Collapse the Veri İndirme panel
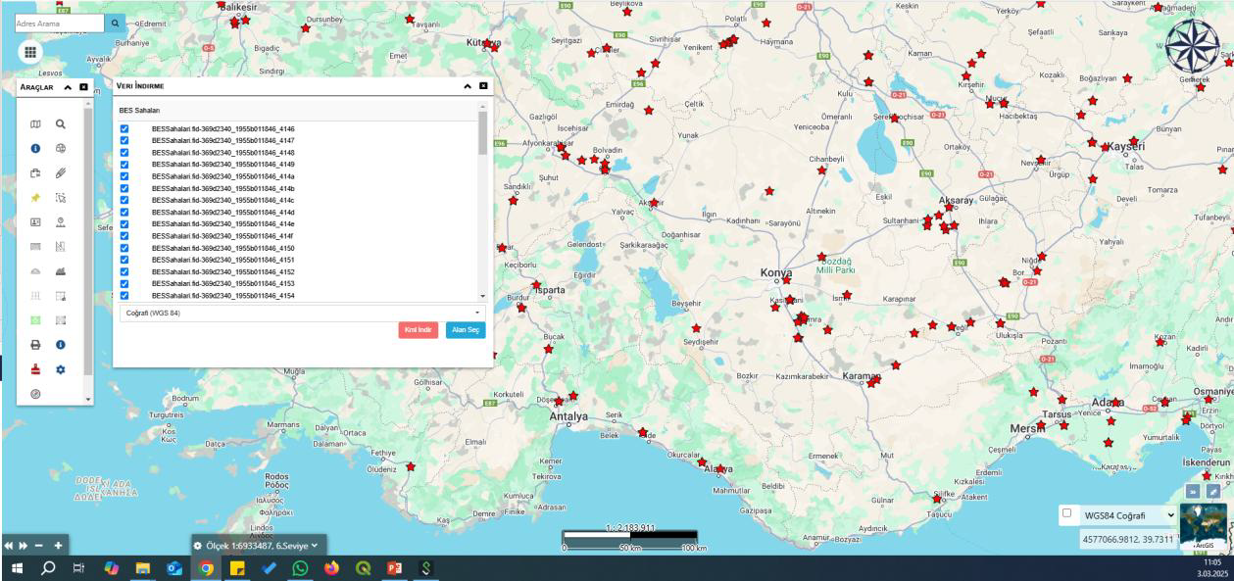 point(468,86)
